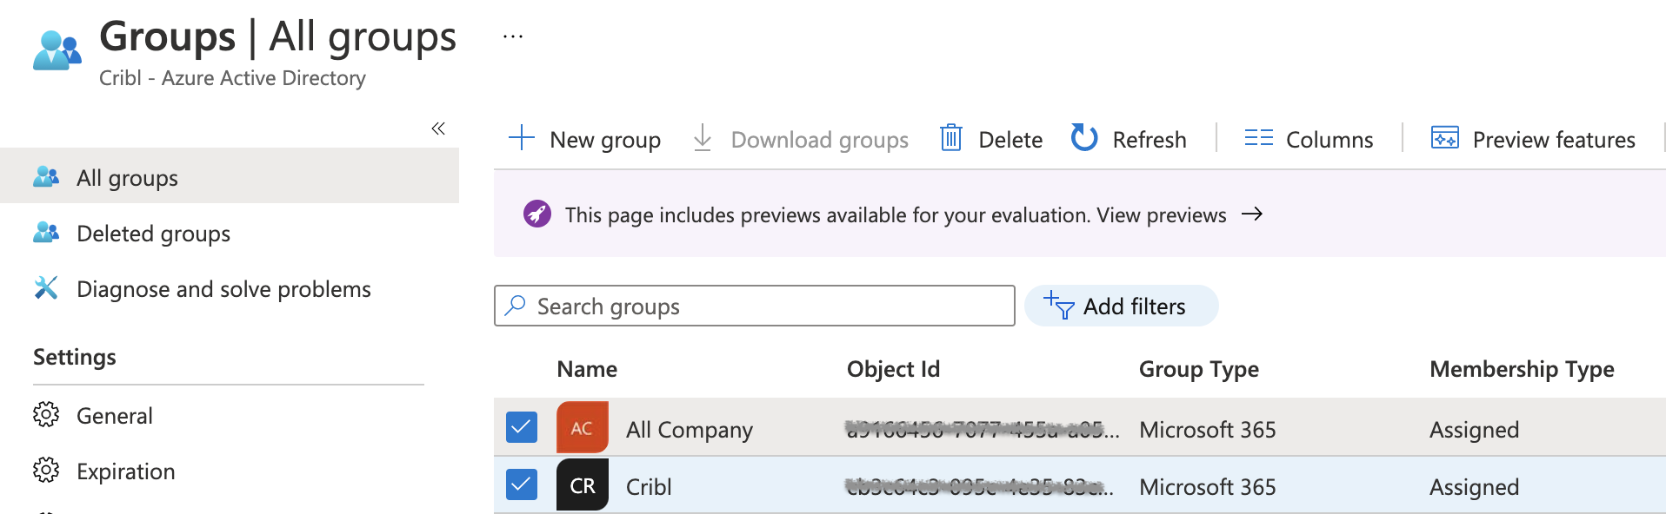Click the funnel Add filters icon
Image resolution: width=1666 pixels, height=514 pixels.
click(1058, 305)
